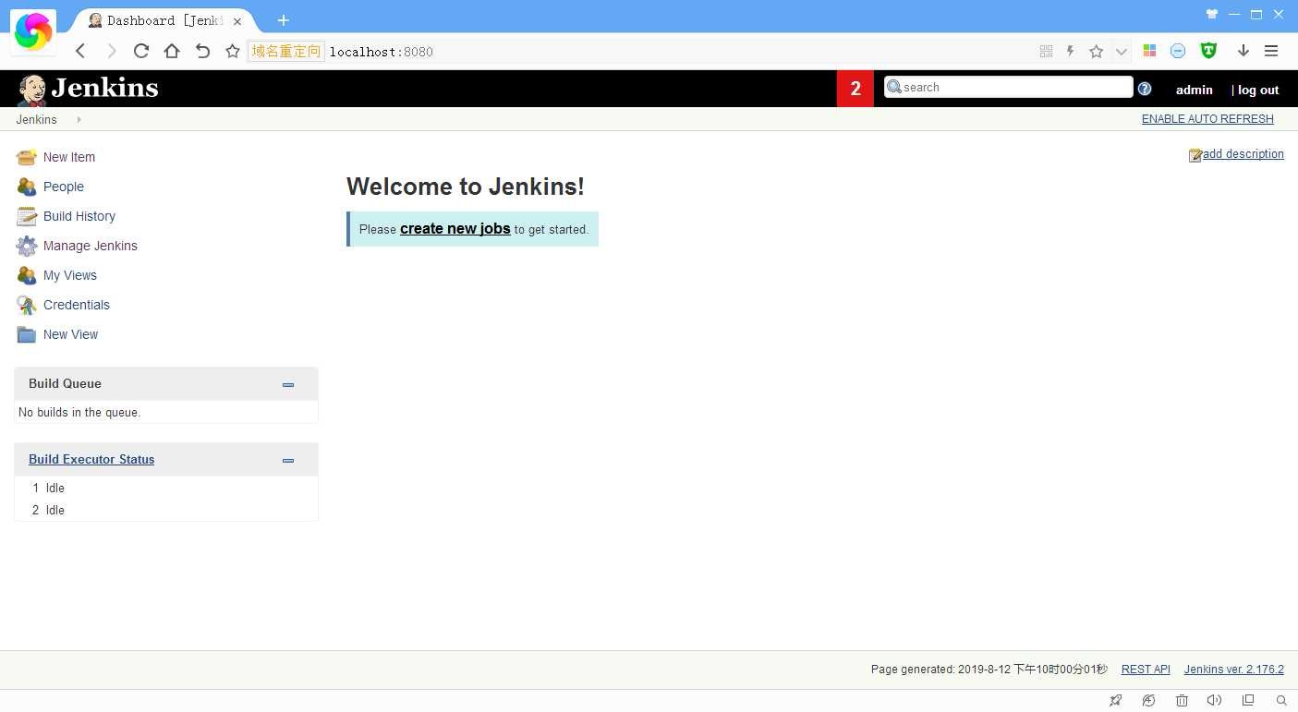This screenshot has width=1298, height=712.
Task: Click the browser forward arrow
Action: (111, 52)
